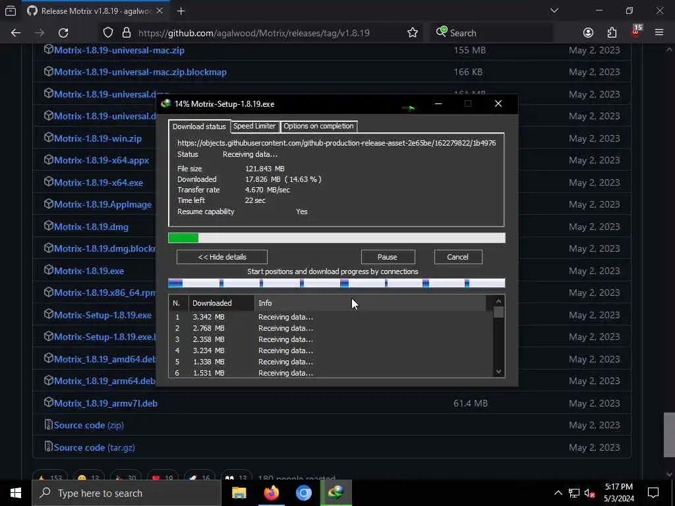The height and width of the screenshot is (506, 675).
Task: Show hidden system tray icons
Action: tap(558, 493)
